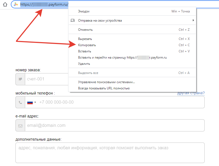
Task: Select Копировать menu entry
Action: pyautogui.click(x=132, y=45)
